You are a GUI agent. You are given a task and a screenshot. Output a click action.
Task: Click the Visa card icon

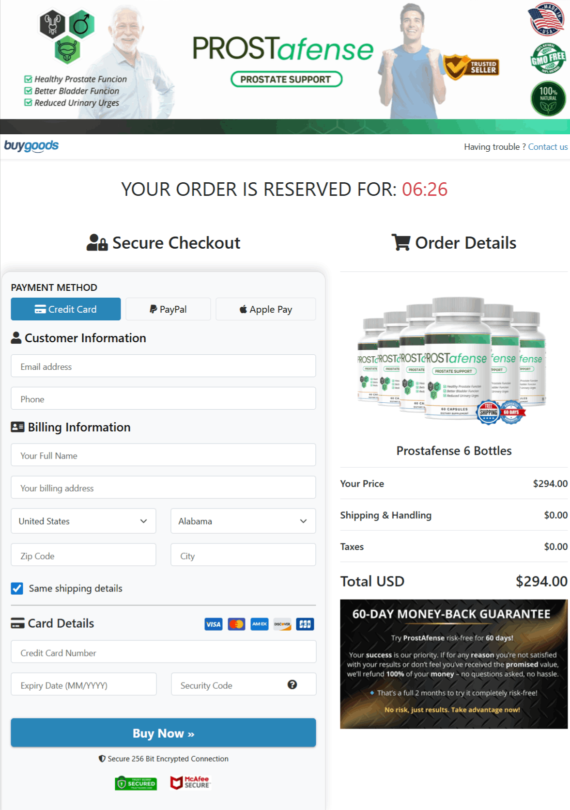pos(213,624)
